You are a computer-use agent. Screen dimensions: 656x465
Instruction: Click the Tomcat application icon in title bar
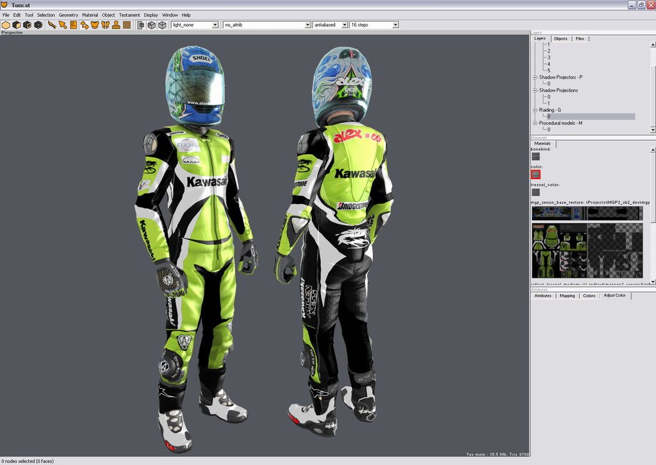4,5
